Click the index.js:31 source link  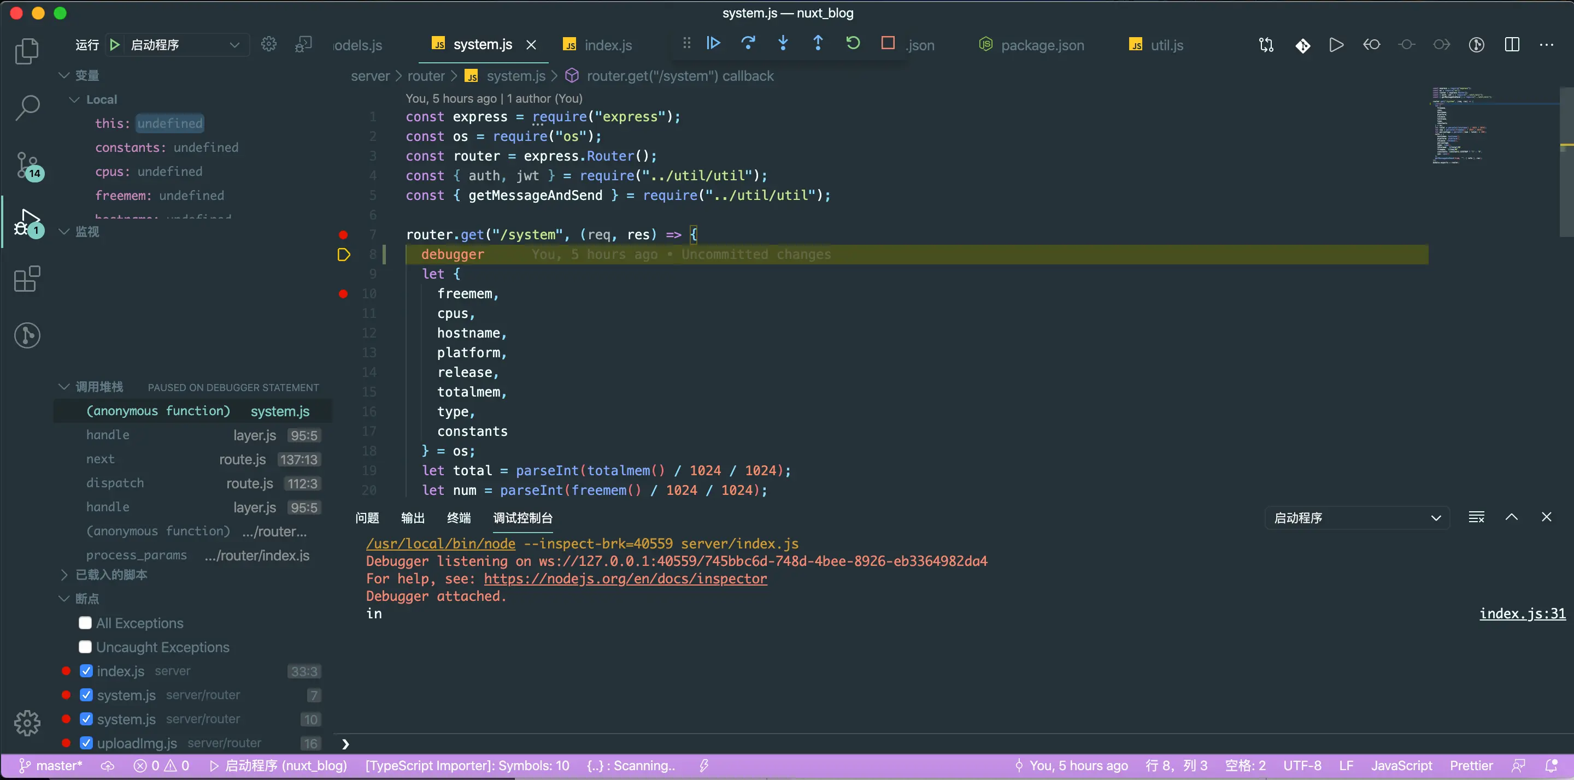click(1522, 614)
